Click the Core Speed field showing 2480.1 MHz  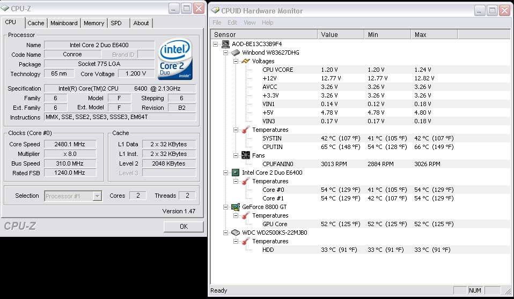(x=70, y=144)
